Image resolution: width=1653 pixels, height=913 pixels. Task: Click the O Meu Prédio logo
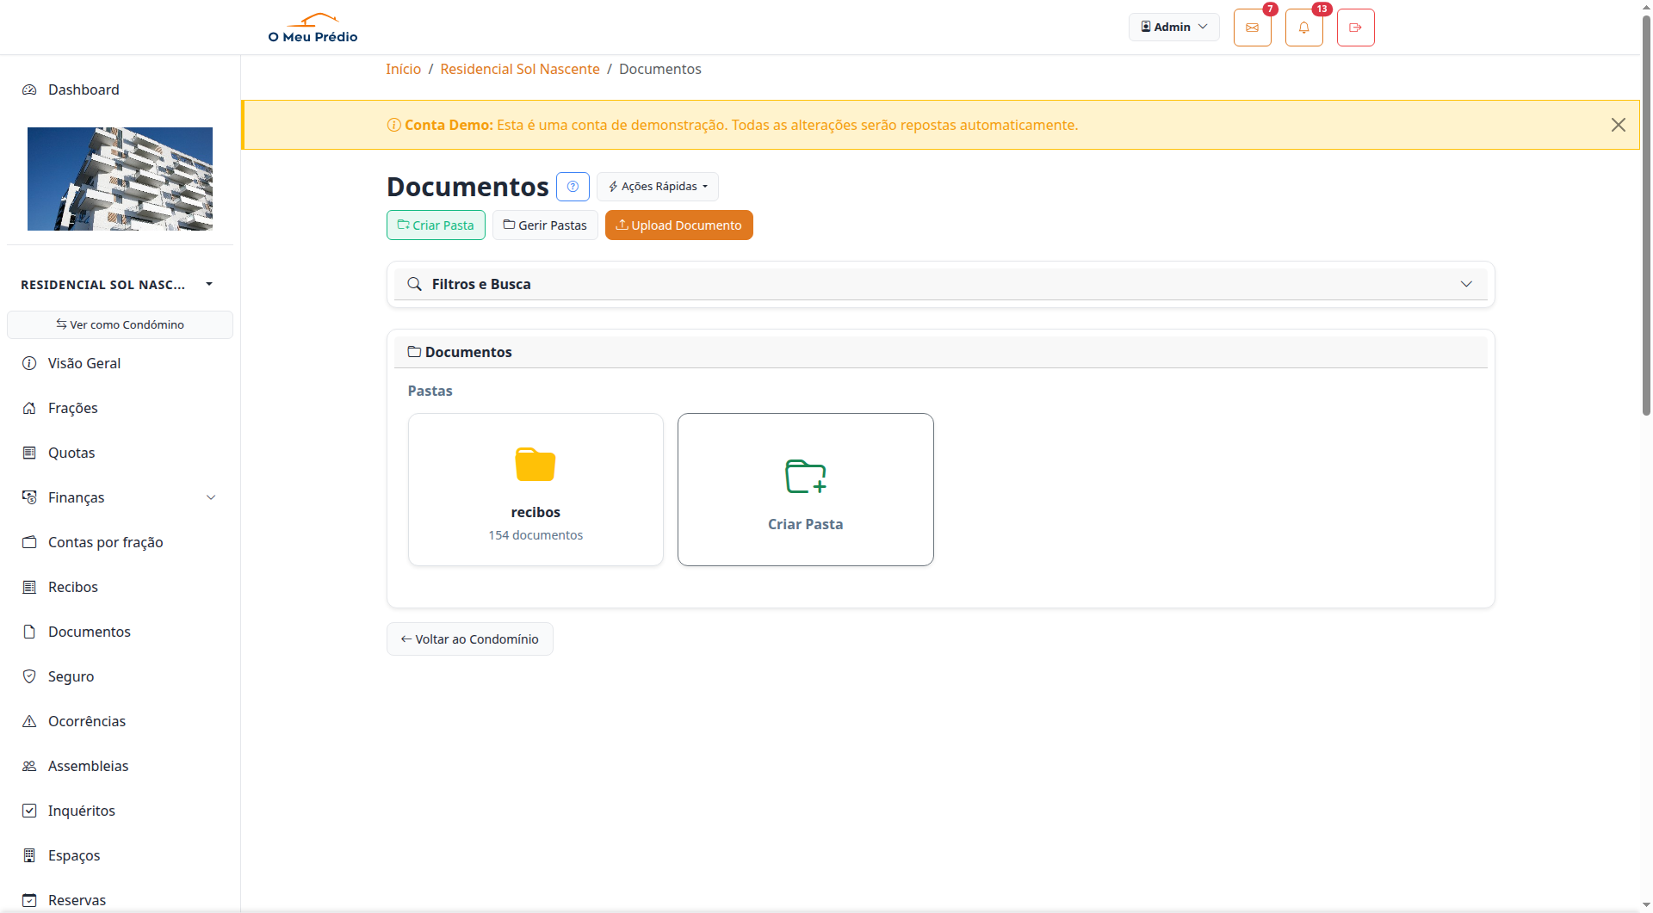click(x=313, y=28)
